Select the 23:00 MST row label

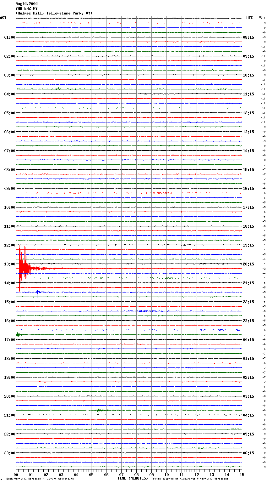(x=9, y=453)
